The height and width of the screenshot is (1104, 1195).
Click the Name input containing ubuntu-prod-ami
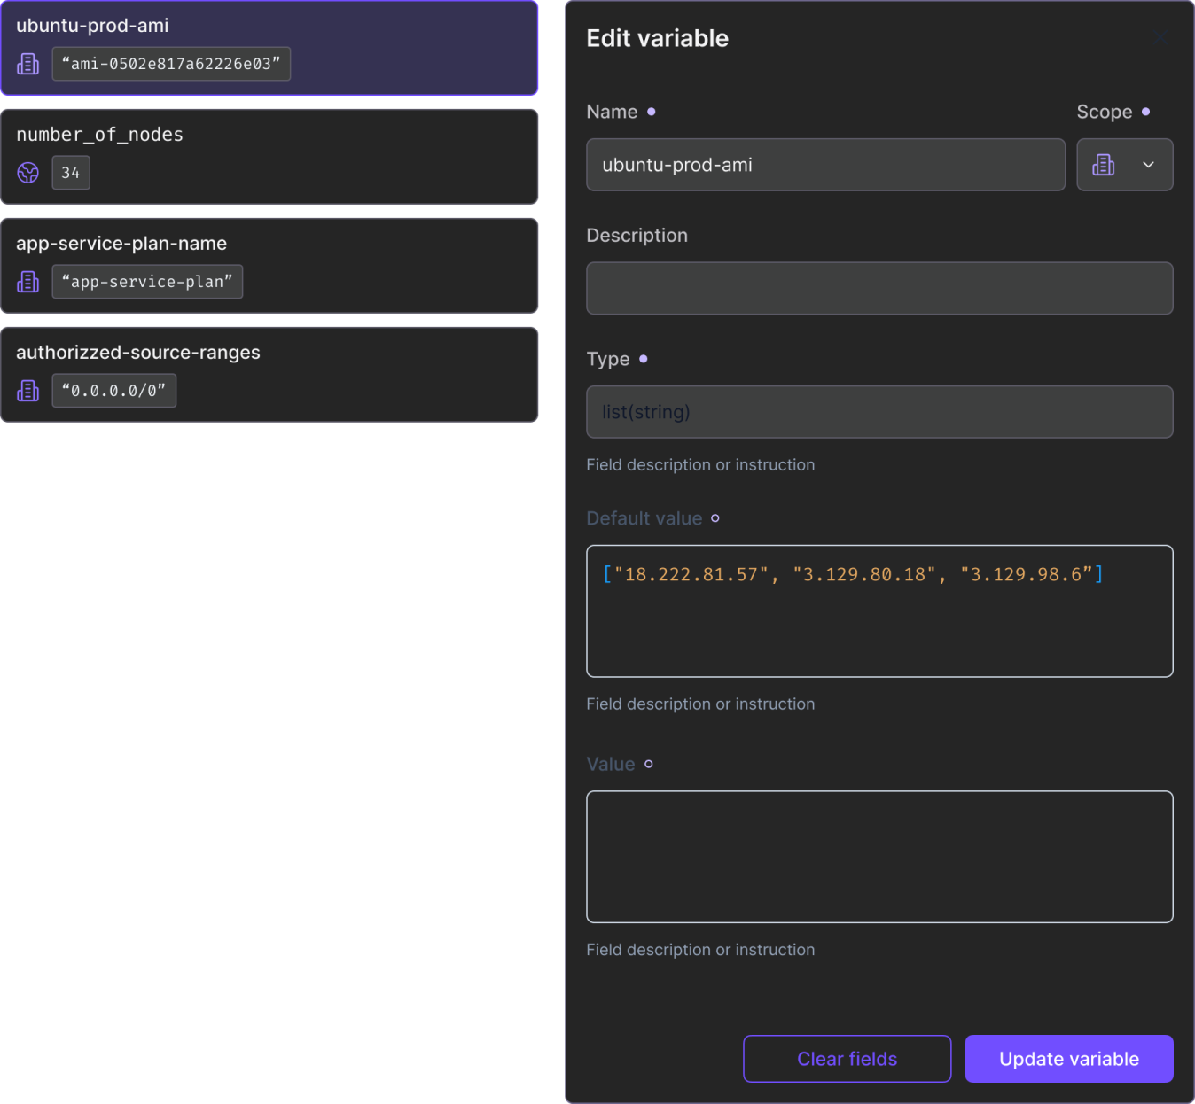coord(824,165)
